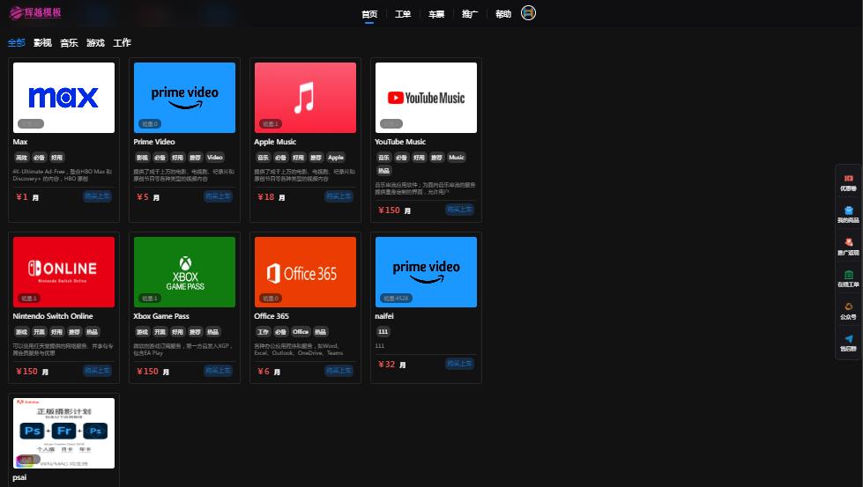The image size is (863, 487).
Task: Open the 推广 top navigation item
Action: (470, 14)
